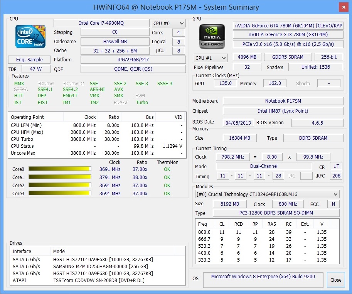The height and width of the screenshot is (294, 352).
Task: Click the EM64T feature label
Action: click(x=70, y=95)
